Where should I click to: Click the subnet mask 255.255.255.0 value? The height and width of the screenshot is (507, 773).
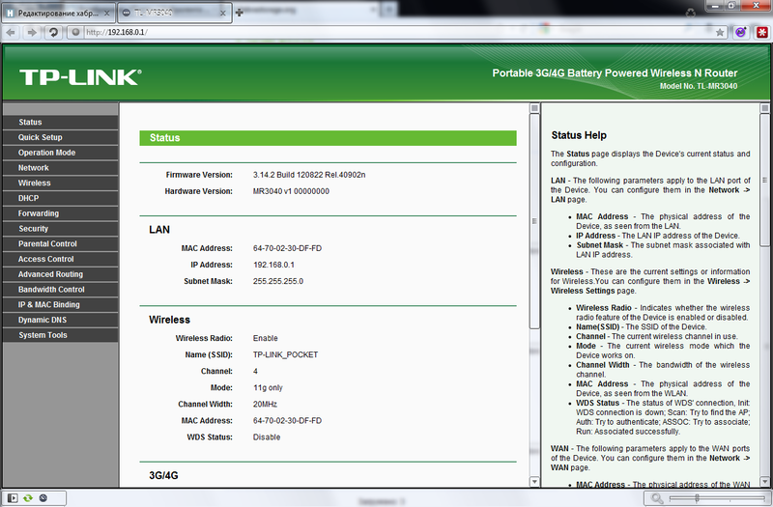278,281
